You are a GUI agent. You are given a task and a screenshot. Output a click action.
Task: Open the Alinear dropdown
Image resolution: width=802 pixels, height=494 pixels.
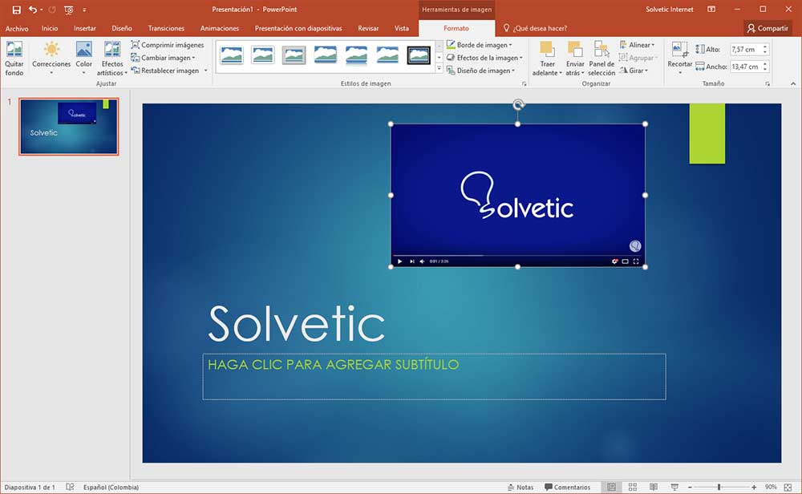click(x=637, y=45)
